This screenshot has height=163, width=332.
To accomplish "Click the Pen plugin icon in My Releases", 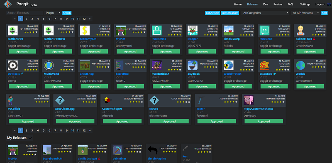I will coord(185,148).
